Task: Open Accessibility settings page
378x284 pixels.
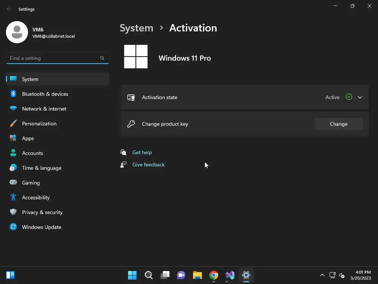Action: click(57, 197)
